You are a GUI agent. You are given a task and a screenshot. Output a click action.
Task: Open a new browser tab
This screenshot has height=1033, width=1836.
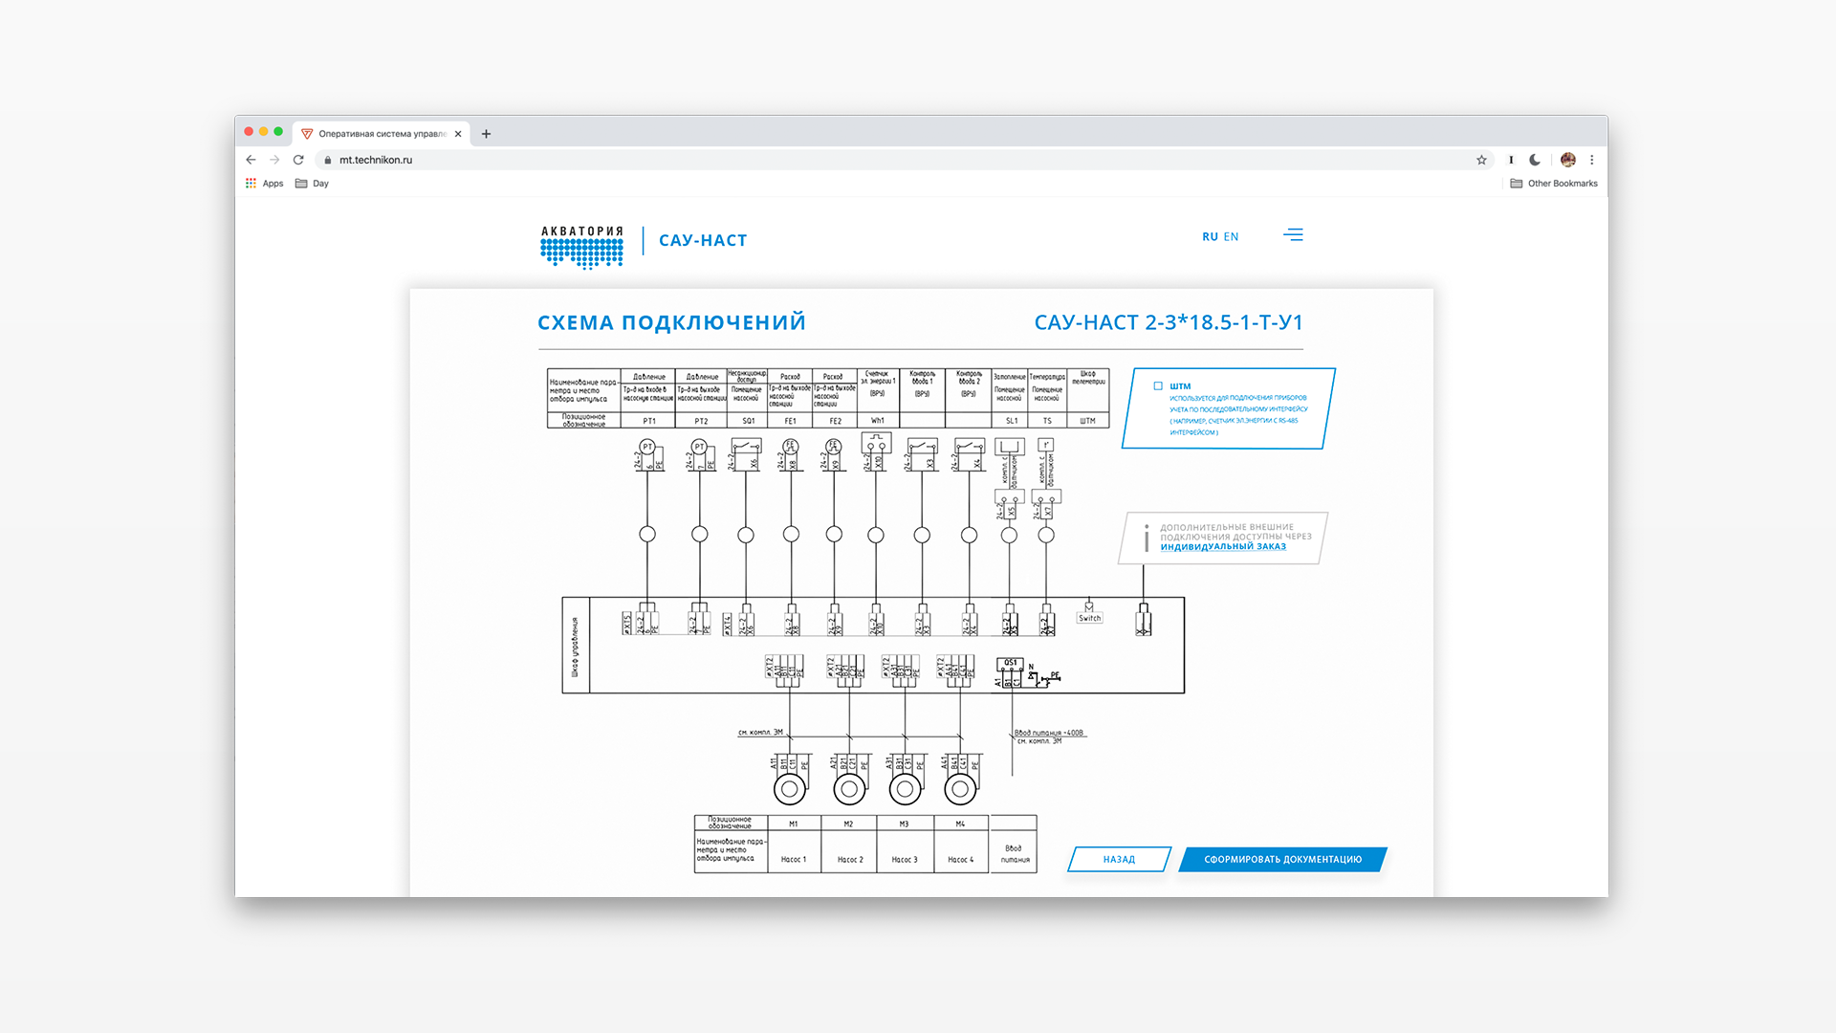[x=486, y=134]
